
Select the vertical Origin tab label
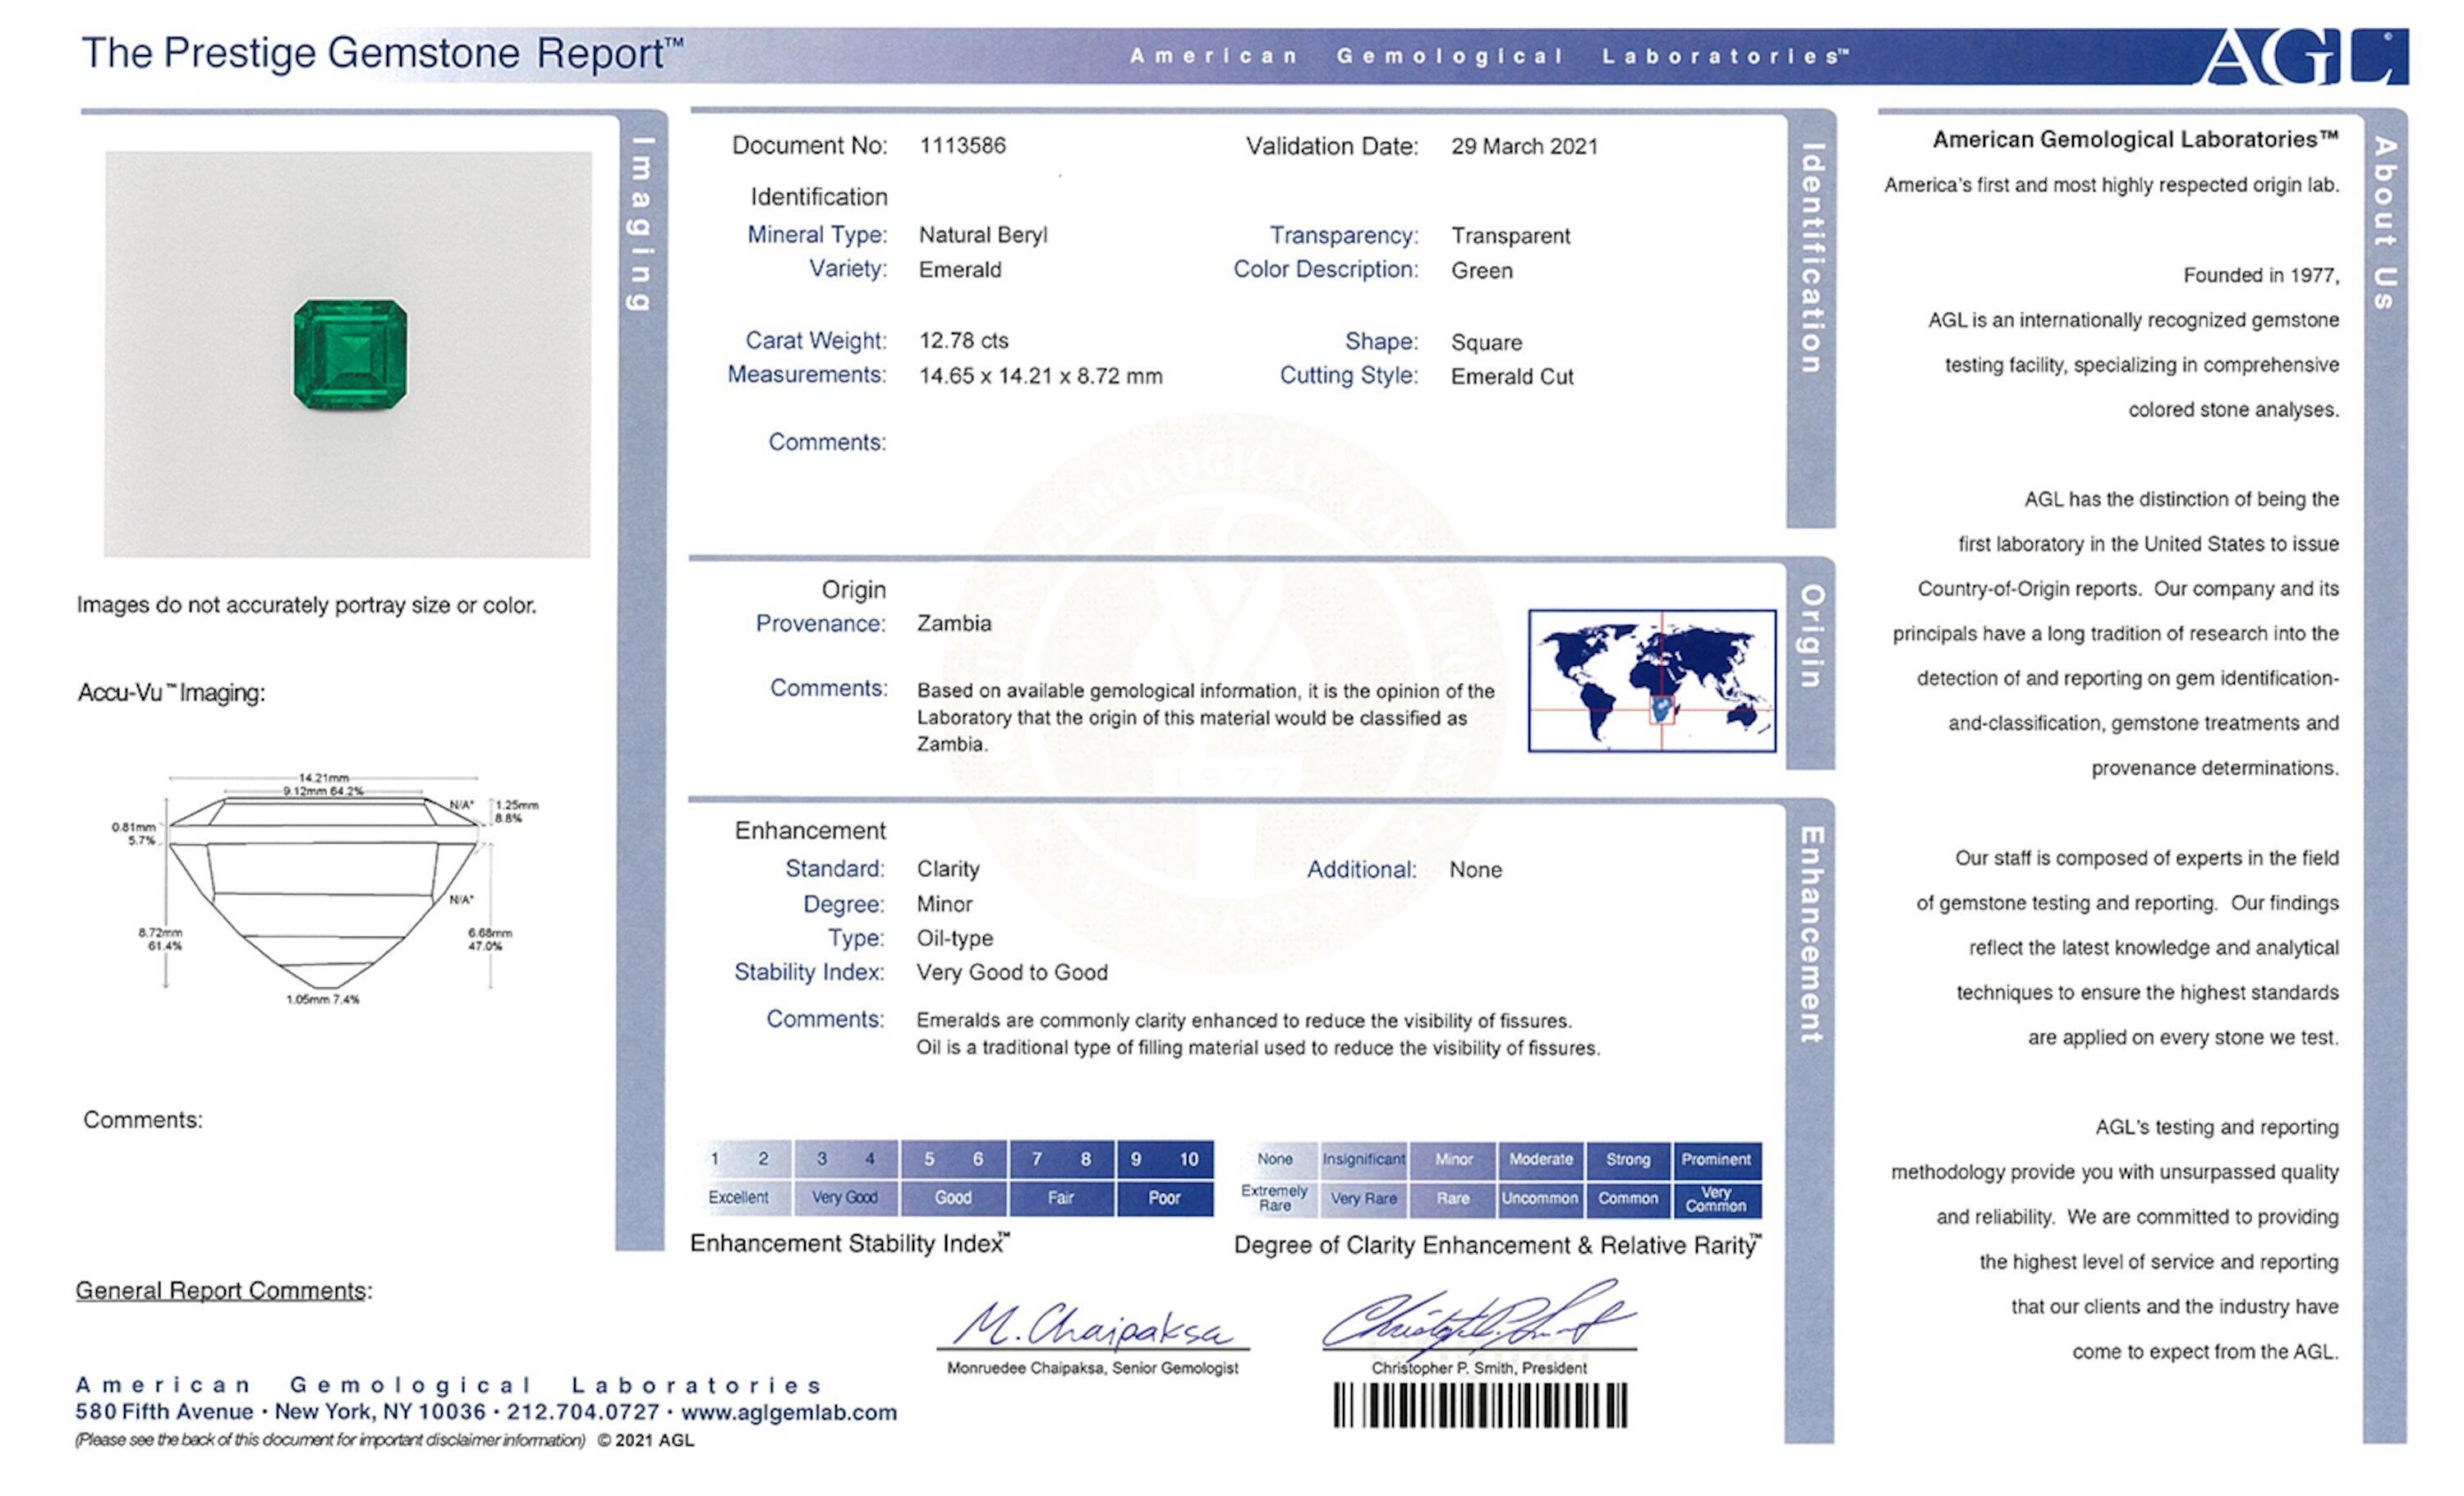point(1812,636)
